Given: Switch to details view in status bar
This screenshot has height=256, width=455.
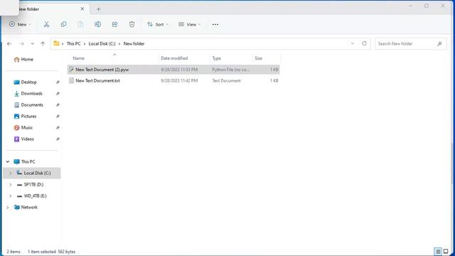Looking at the screenshot, I should tap(438, 251).
